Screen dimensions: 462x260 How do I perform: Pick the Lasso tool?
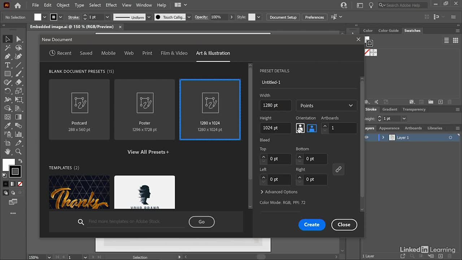tap(18, 48)
